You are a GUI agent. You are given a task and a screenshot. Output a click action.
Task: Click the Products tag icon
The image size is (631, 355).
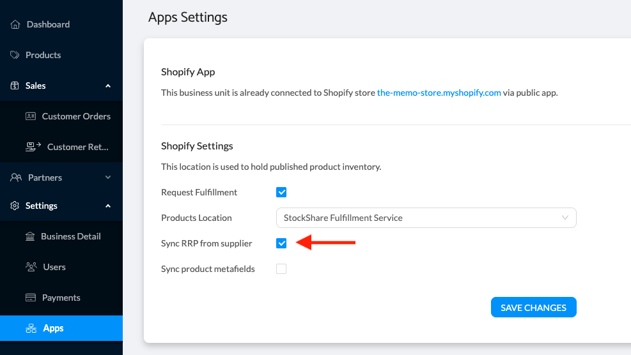tap(15, 56)
